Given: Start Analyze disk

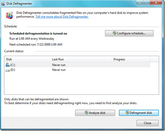Looking at the screenshot, I should click(95, 113).
